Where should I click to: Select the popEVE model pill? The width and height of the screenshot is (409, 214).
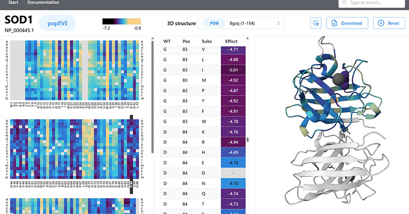click(58, 23)
